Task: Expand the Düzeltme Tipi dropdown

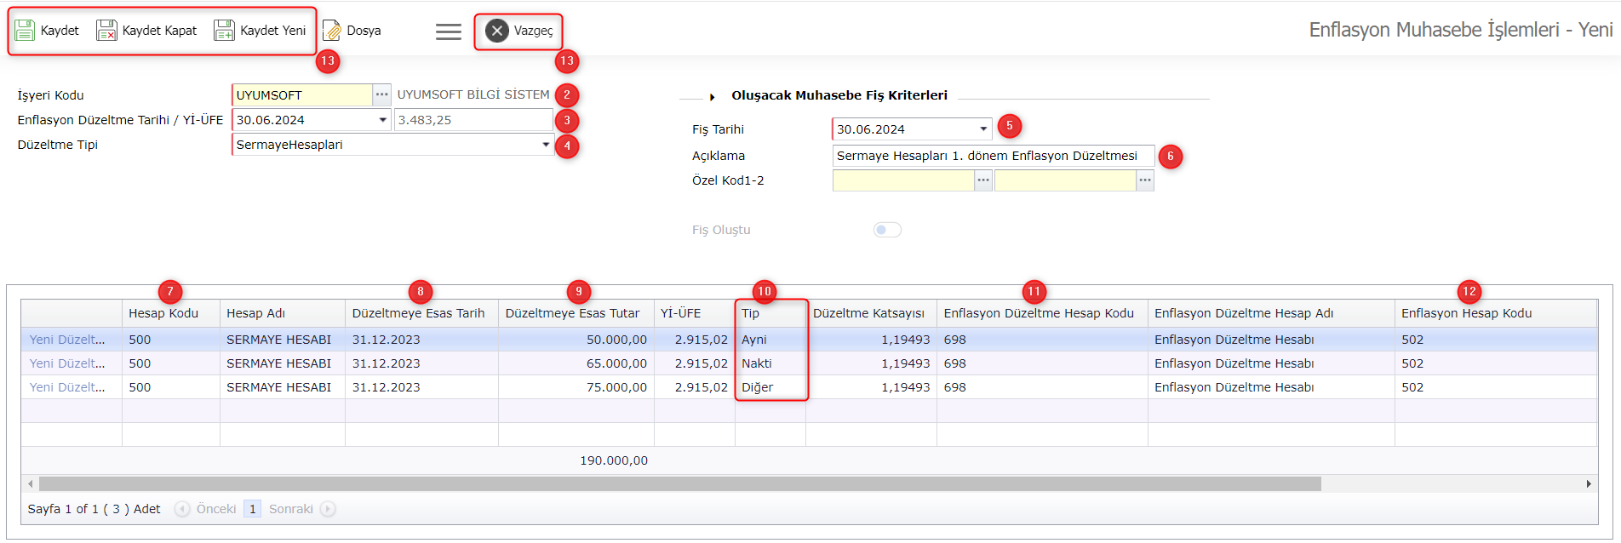Action: [x=546, y=145]
